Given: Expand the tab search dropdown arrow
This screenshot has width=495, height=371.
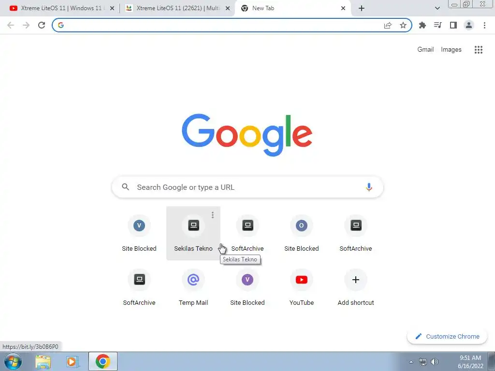Looking at the screenshot, I should pos(437,9).
